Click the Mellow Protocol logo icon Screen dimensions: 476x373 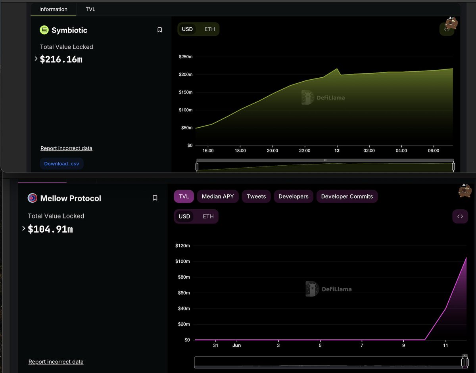(32, 198)
